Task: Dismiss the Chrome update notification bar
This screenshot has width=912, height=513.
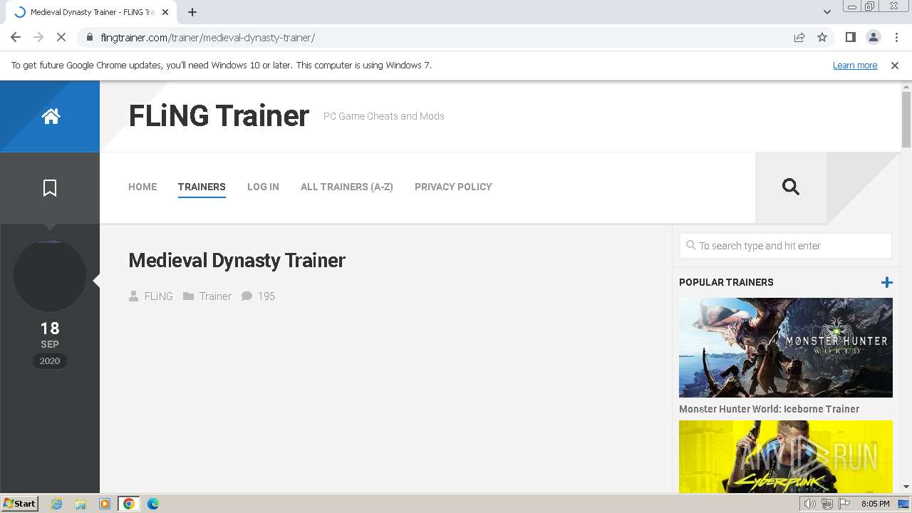Action: click(x=895, y=65)
